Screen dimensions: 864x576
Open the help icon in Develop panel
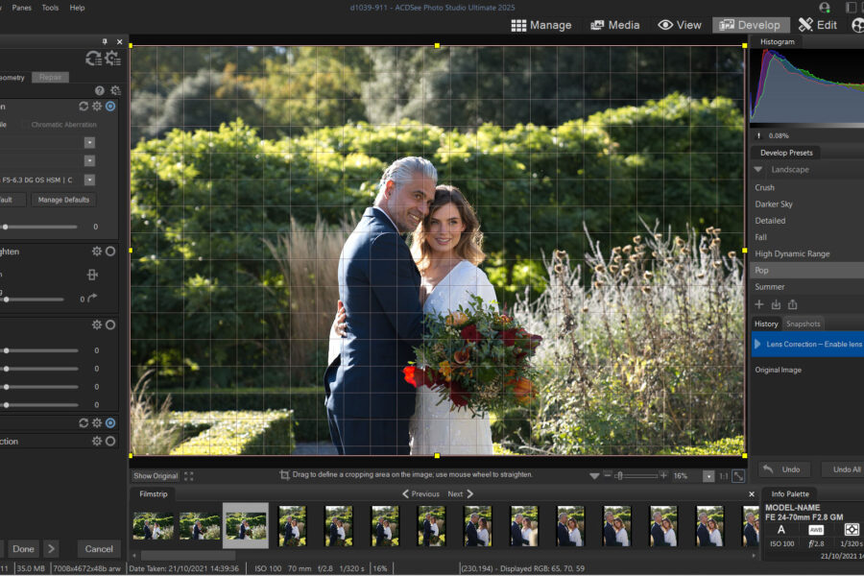[x=99, y=90]
